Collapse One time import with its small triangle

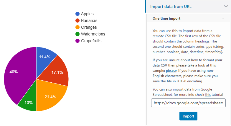tap(223, 18)
